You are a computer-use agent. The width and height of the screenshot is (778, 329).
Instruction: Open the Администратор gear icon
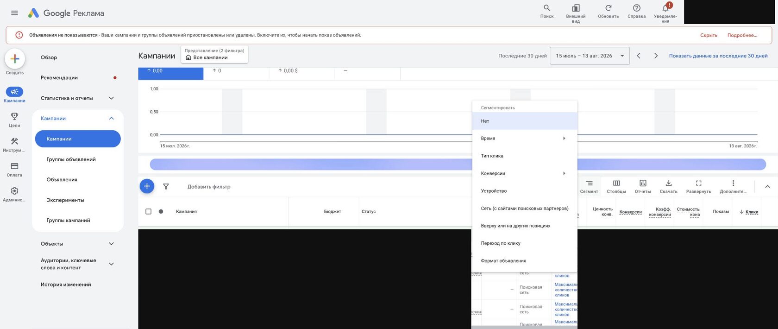14,191
